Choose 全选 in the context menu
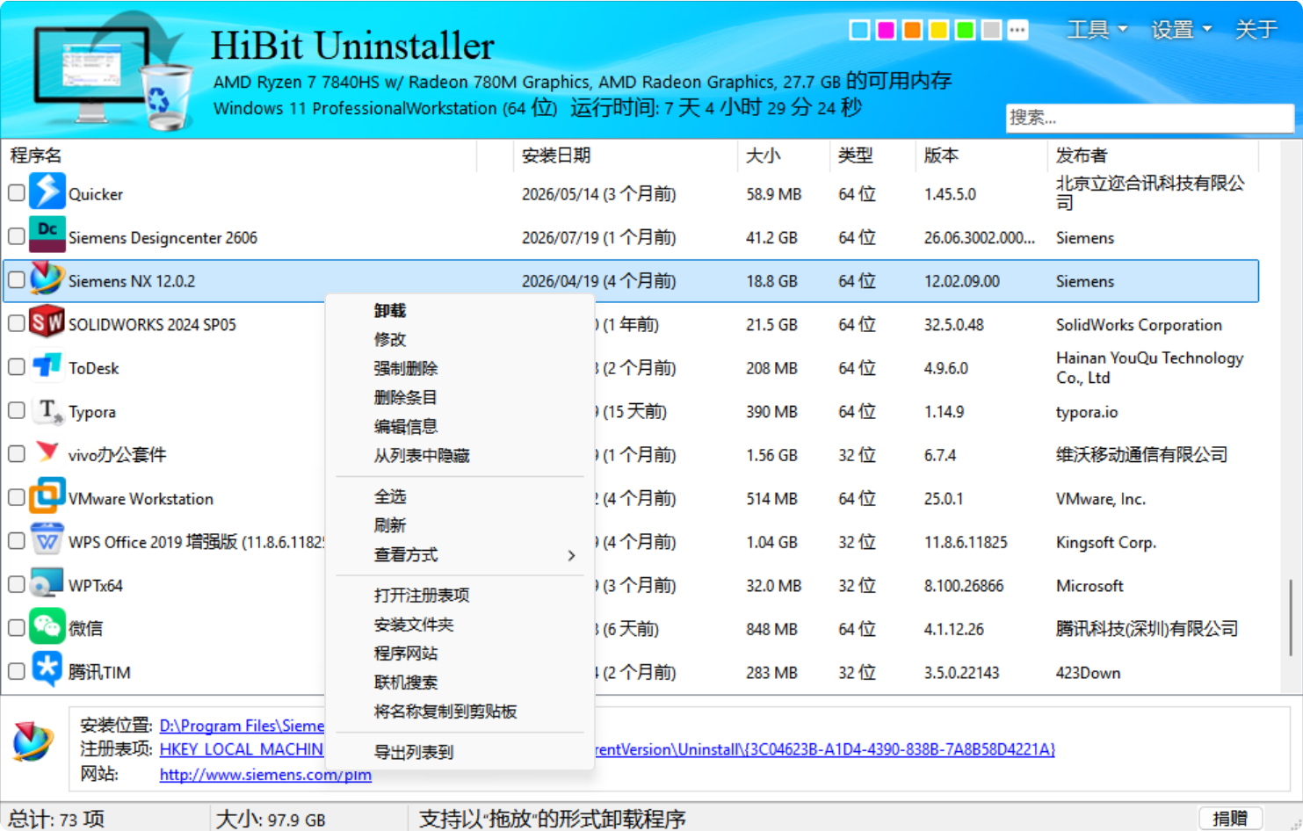Image resolution: width=1303 pixels, height=831 pixels. coord(460,497)
